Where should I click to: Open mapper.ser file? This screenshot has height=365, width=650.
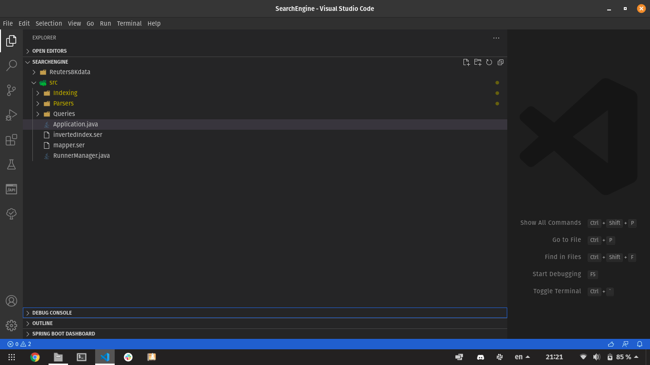pos(265,145)
